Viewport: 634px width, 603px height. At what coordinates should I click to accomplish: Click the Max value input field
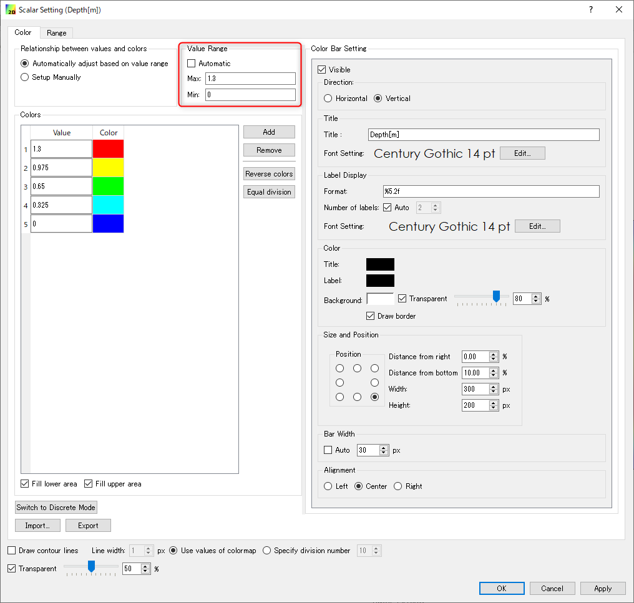coord(250,79)
